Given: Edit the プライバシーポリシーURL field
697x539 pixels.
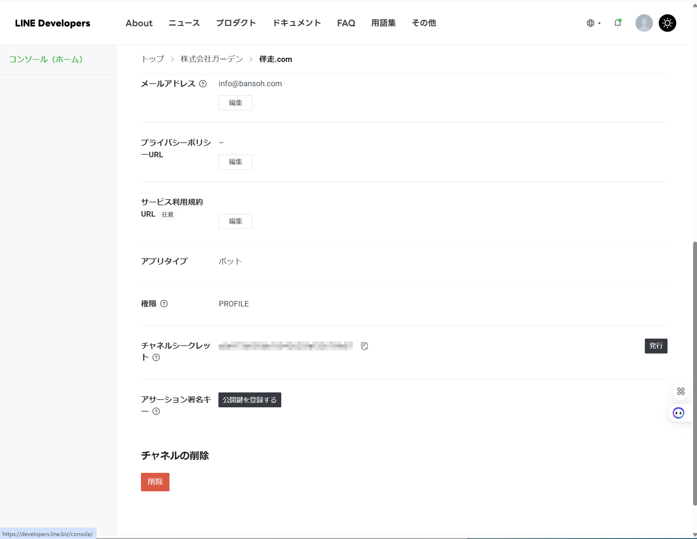Looking at the screenshot, I should [236, 162].
